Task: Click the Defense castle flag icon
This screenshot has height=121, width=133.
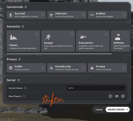Action: pyautogui.click(x=118, y=37)
